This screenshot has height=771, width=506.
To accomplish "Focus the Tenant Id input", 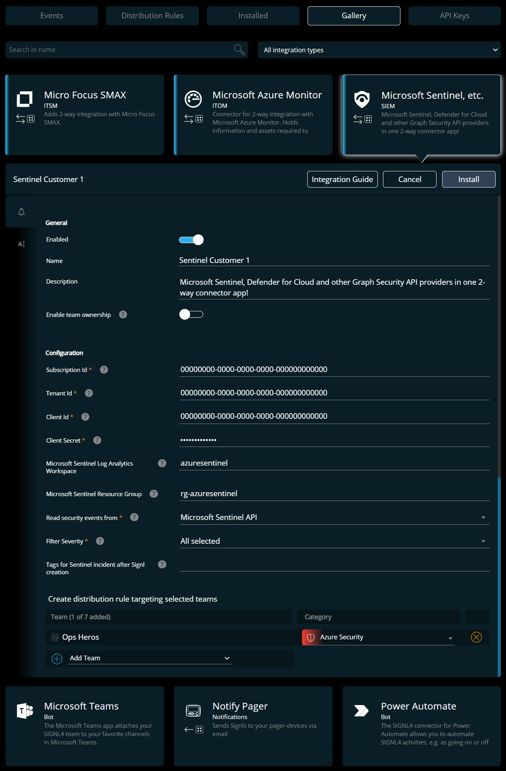I will (335, 393).
